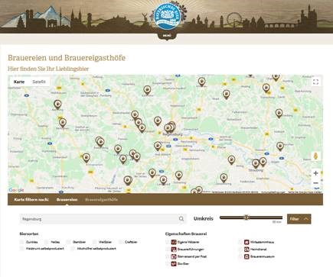Enable the Dunkles beer type checkbox
333x277 pixels.
pos(21,242)
